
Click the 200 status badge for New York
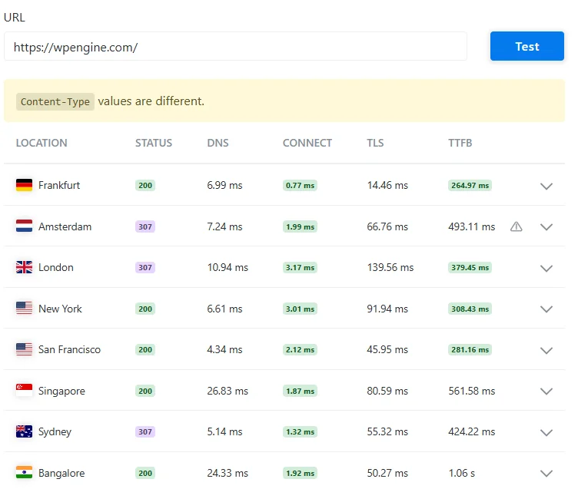pyautogui.click(x=144, y=309)
